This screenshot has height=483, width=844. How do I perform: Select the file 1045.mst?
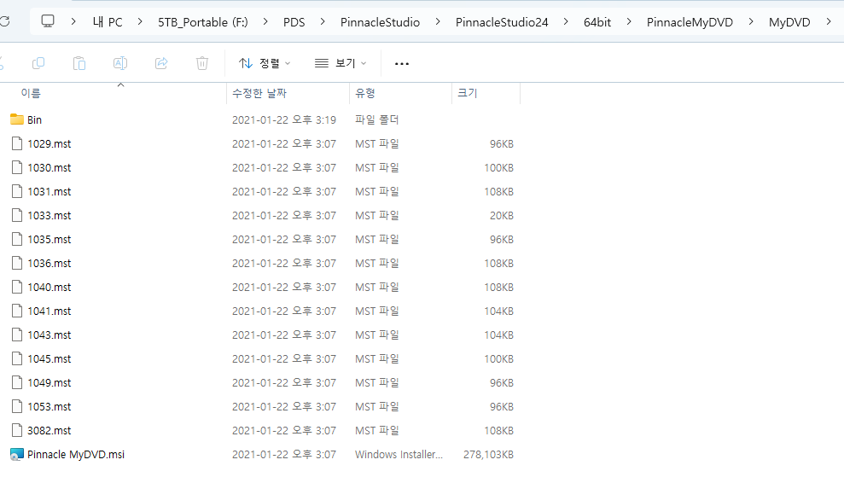point(49,358)
